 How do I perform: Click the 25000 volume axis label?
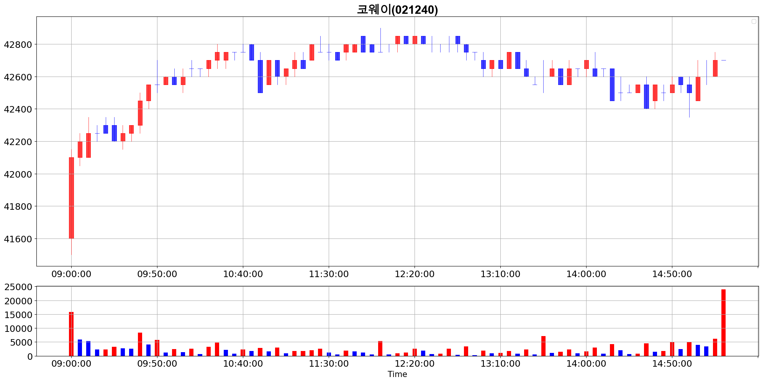tap(18, 287)
